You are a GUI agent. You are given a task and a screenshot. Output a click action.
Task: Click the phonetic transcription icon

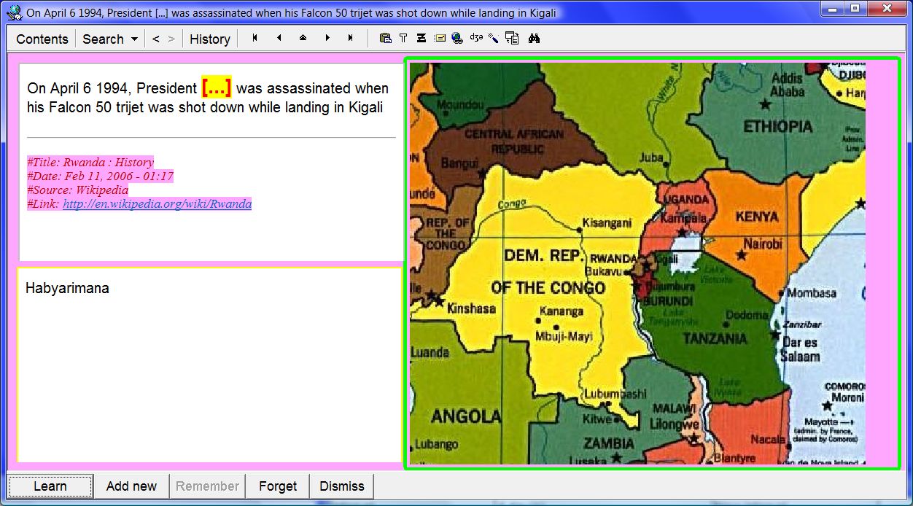point(476,39)
